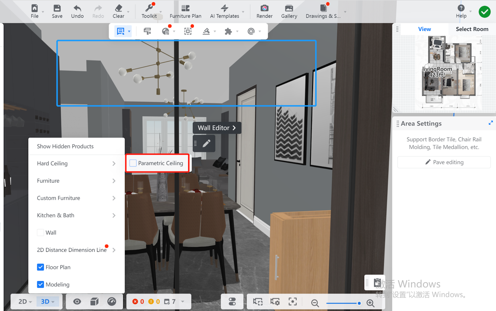Click the Pave editing button
The image size is (496, 311).
tap(444, 162)
